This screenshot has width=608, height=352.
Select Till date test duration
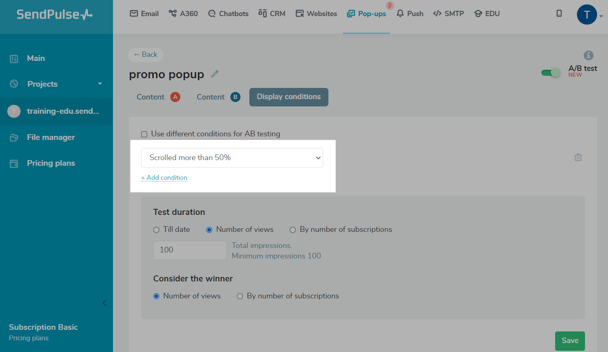[x=157, y=230]
